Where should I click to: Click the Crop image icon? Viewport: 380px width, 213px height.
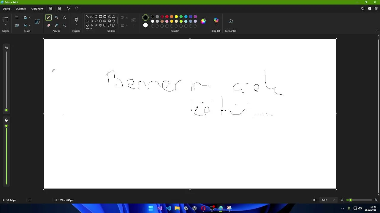[17, 18]
